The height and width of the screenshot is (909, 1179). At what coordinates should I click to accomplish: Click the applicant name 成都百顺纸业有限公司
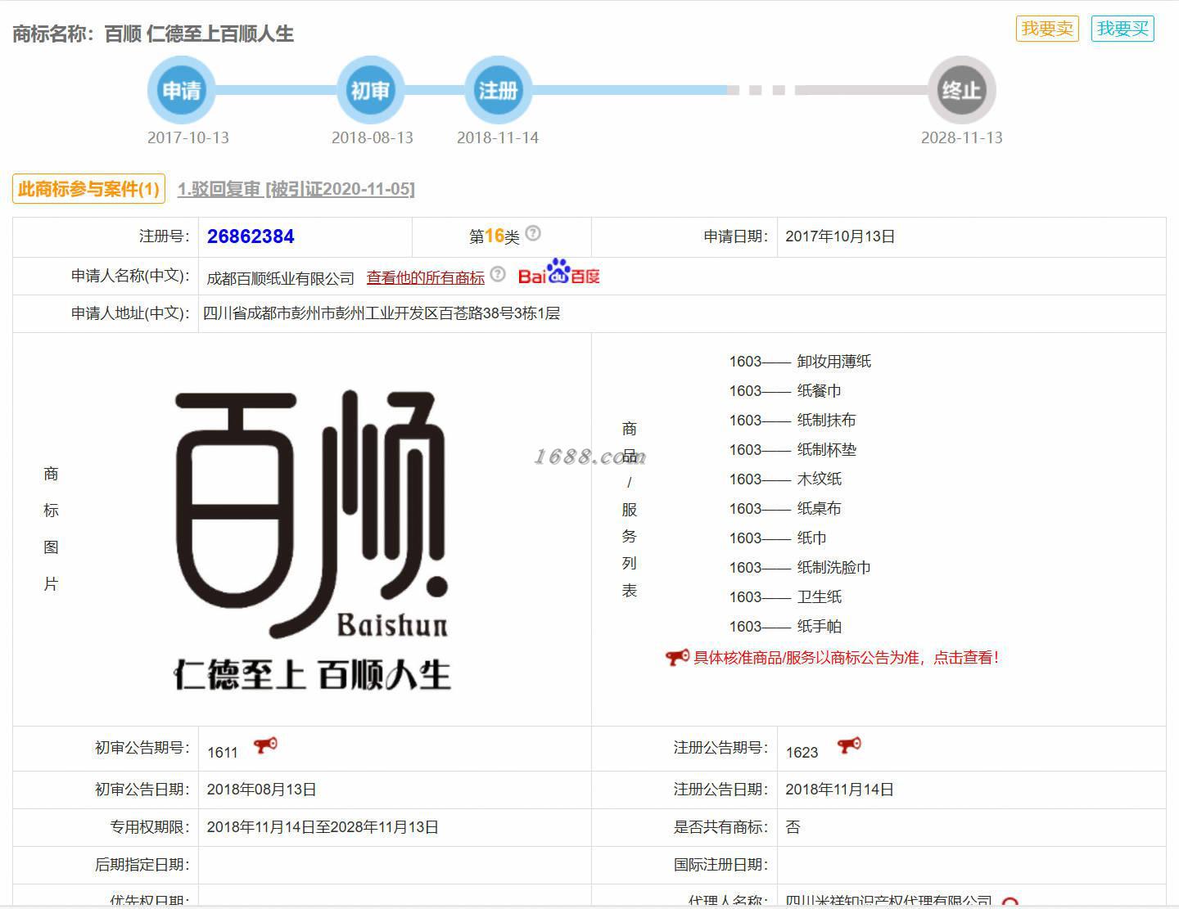pyautogui.click(x=280, y=278)
